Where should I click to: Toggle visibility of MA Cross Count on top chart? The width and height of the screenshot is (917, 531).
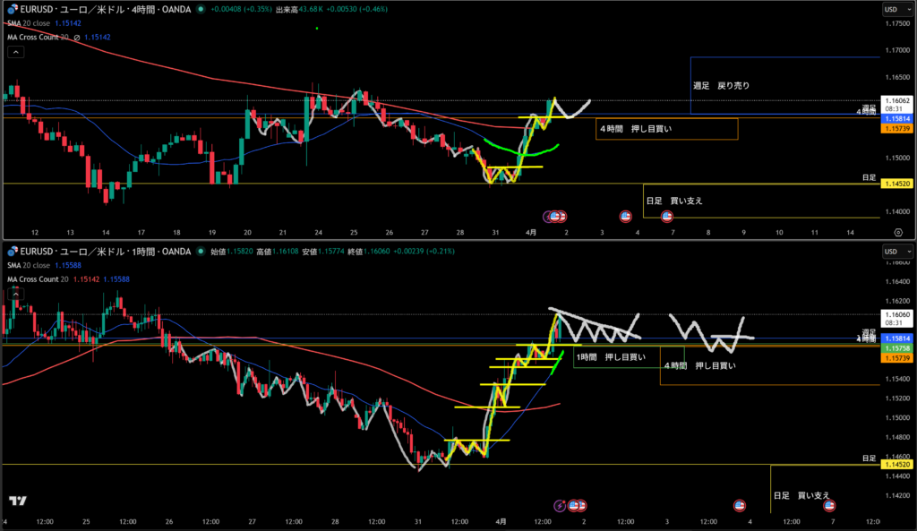77,38
